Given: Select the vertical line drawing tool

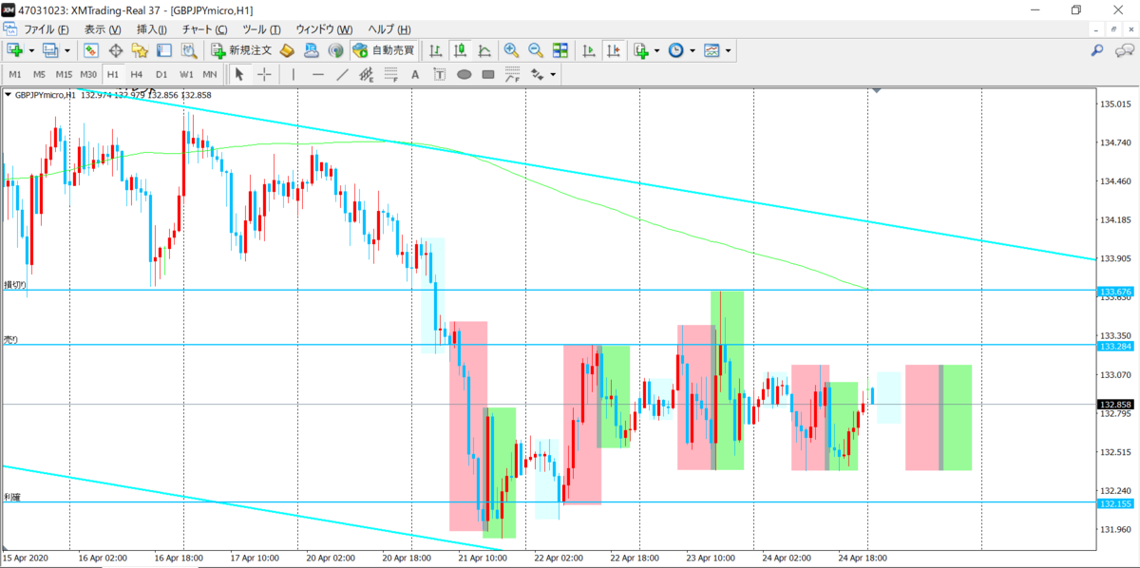Looking at the screenshot, I should [x=294, y=74].
